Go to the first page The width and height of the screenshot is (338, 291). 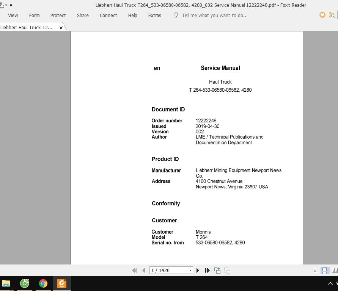[x=134, y=270]
